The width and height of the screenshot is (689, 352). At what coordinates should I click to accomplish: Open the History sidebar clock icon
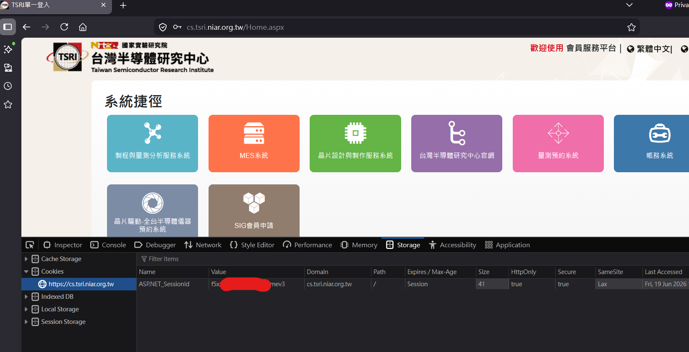coord(8,86)
